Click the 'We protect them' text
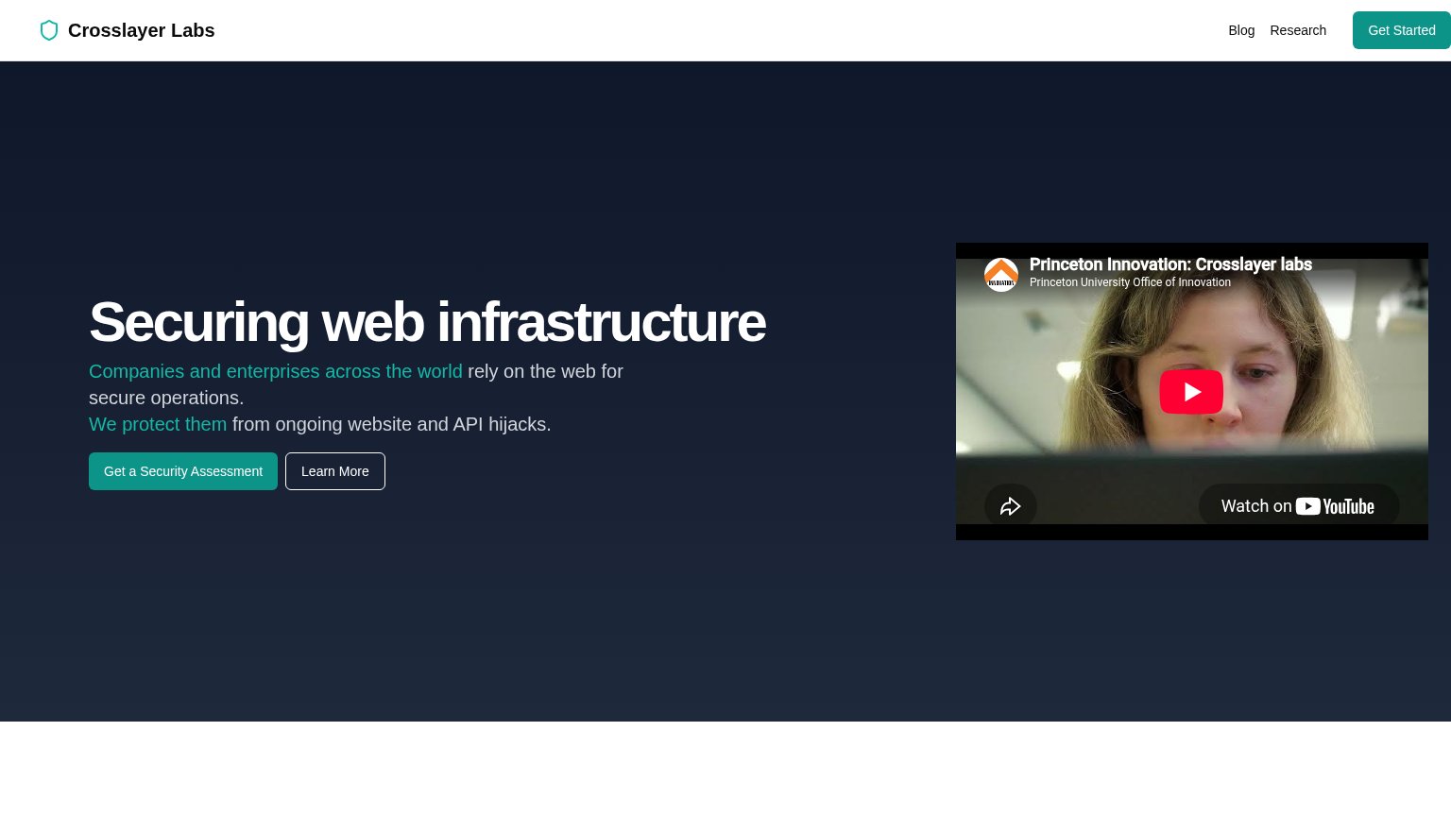The height and width of the screenshot is (816, 1451). [158, 424]
